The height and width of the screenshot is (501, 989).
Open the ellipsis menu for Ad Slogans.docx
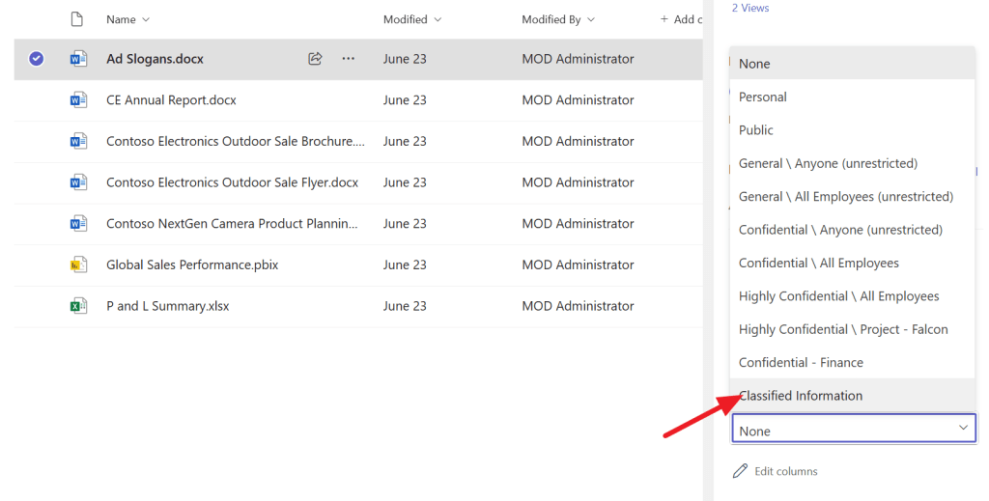[349, 59]
